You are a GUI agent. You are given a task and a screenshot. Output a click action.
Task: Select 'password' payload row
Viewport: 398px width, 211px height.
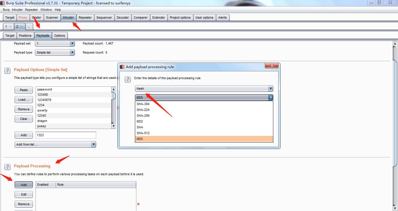point(73,89)
